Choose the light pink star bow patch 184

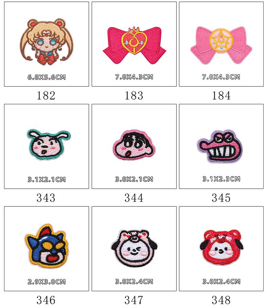click(221, 45)
